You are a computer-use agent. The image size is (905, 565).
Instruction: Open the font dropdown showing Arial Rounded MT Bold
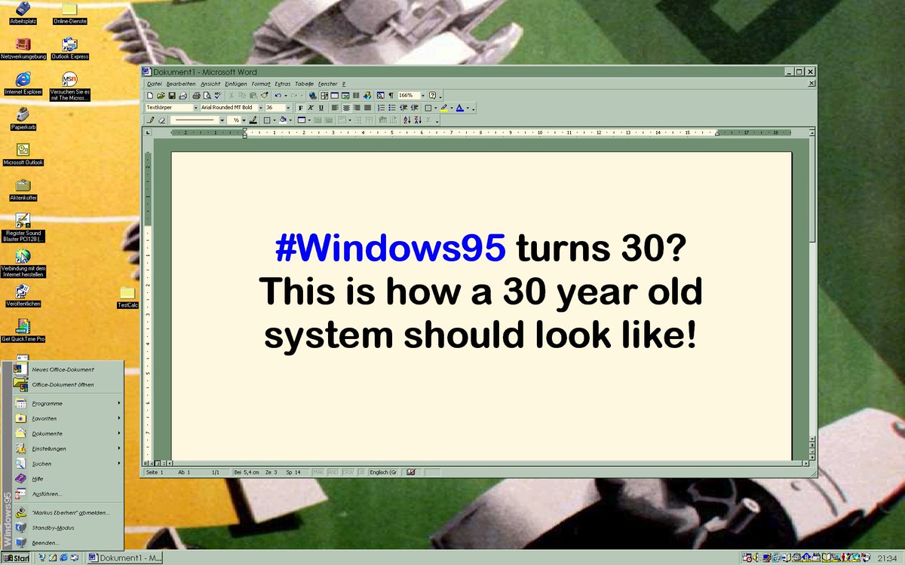pyautogui.click(x=261, y=108)
